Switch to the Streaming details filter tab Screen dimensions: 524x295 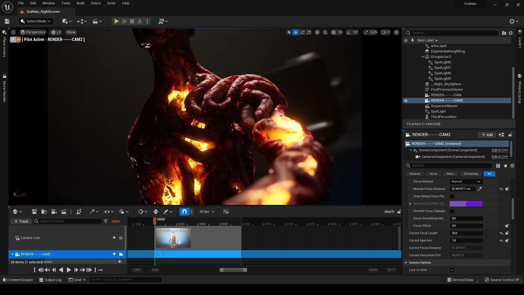(x=471, y=174)
